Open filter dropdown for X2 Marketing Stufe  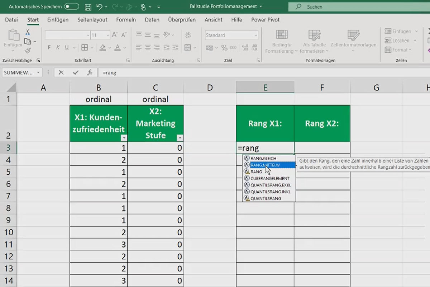click(180, 138)
